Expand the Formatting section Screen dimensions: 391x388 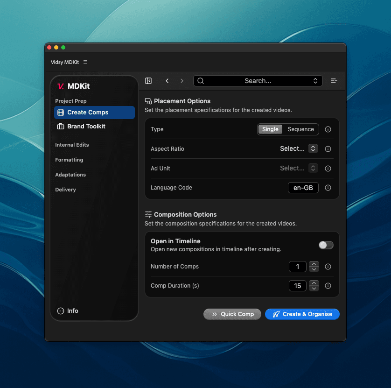pyautogui.click(x=70, y=160)
